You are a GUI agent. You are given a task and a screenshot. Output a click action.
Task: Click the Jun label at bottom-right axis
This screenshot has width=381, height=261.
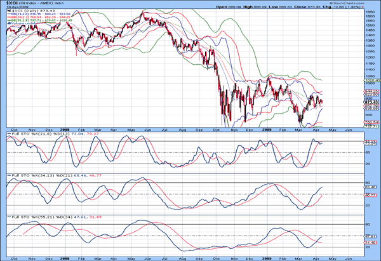[x=349, y=257]
